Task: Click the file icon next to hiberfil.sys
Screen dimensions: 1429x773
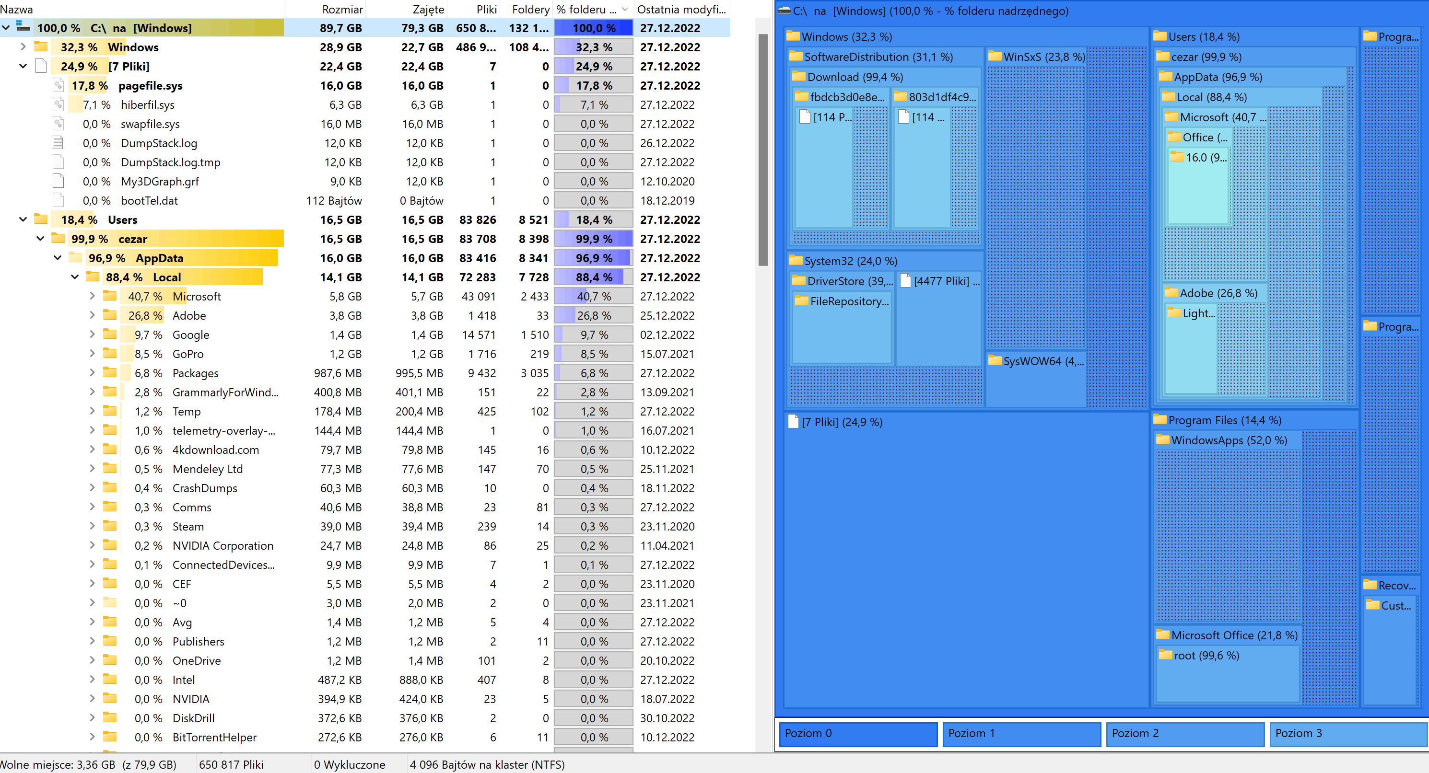Action: [58, 104]
